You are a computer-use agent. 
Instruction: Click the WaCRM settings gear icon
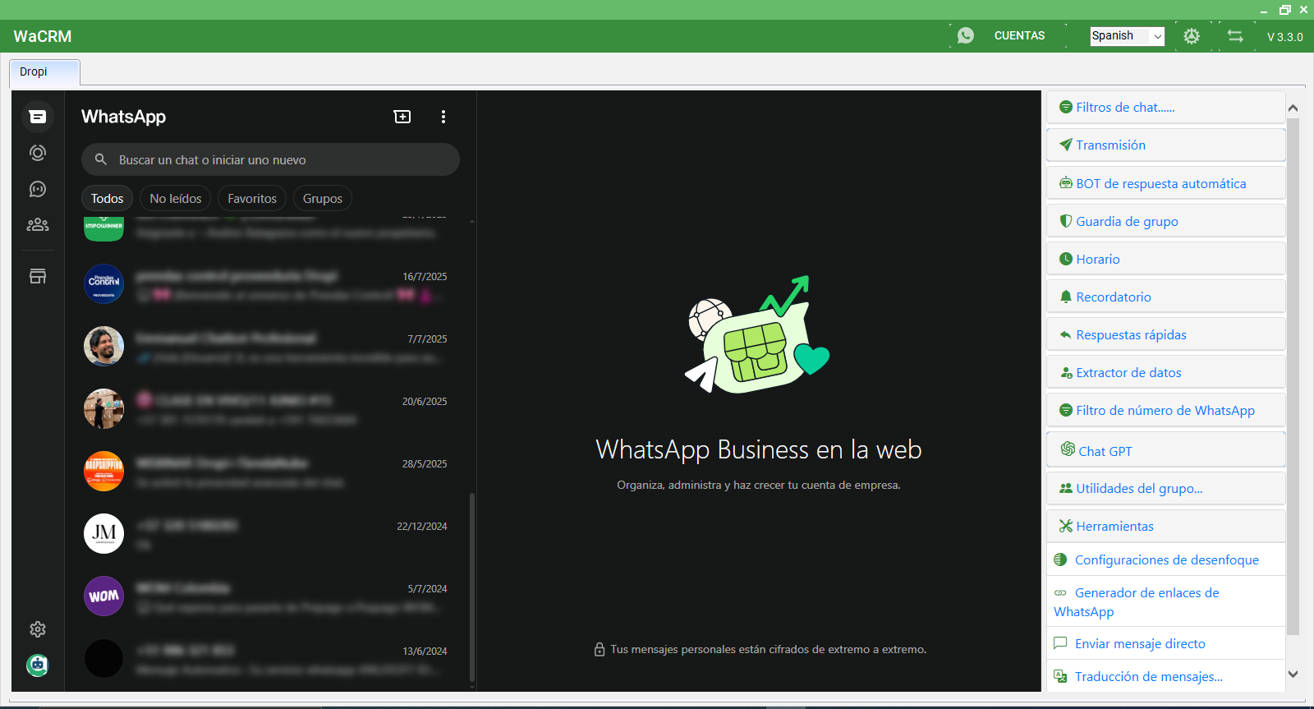click(1192, 36)
